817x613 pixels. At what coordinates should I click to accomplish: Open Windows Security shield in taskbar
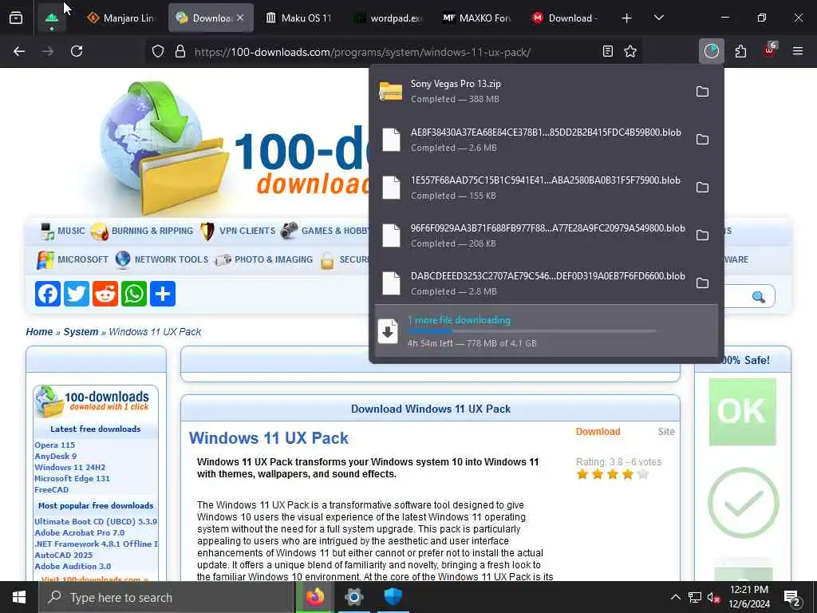click(x=393, y=597)
